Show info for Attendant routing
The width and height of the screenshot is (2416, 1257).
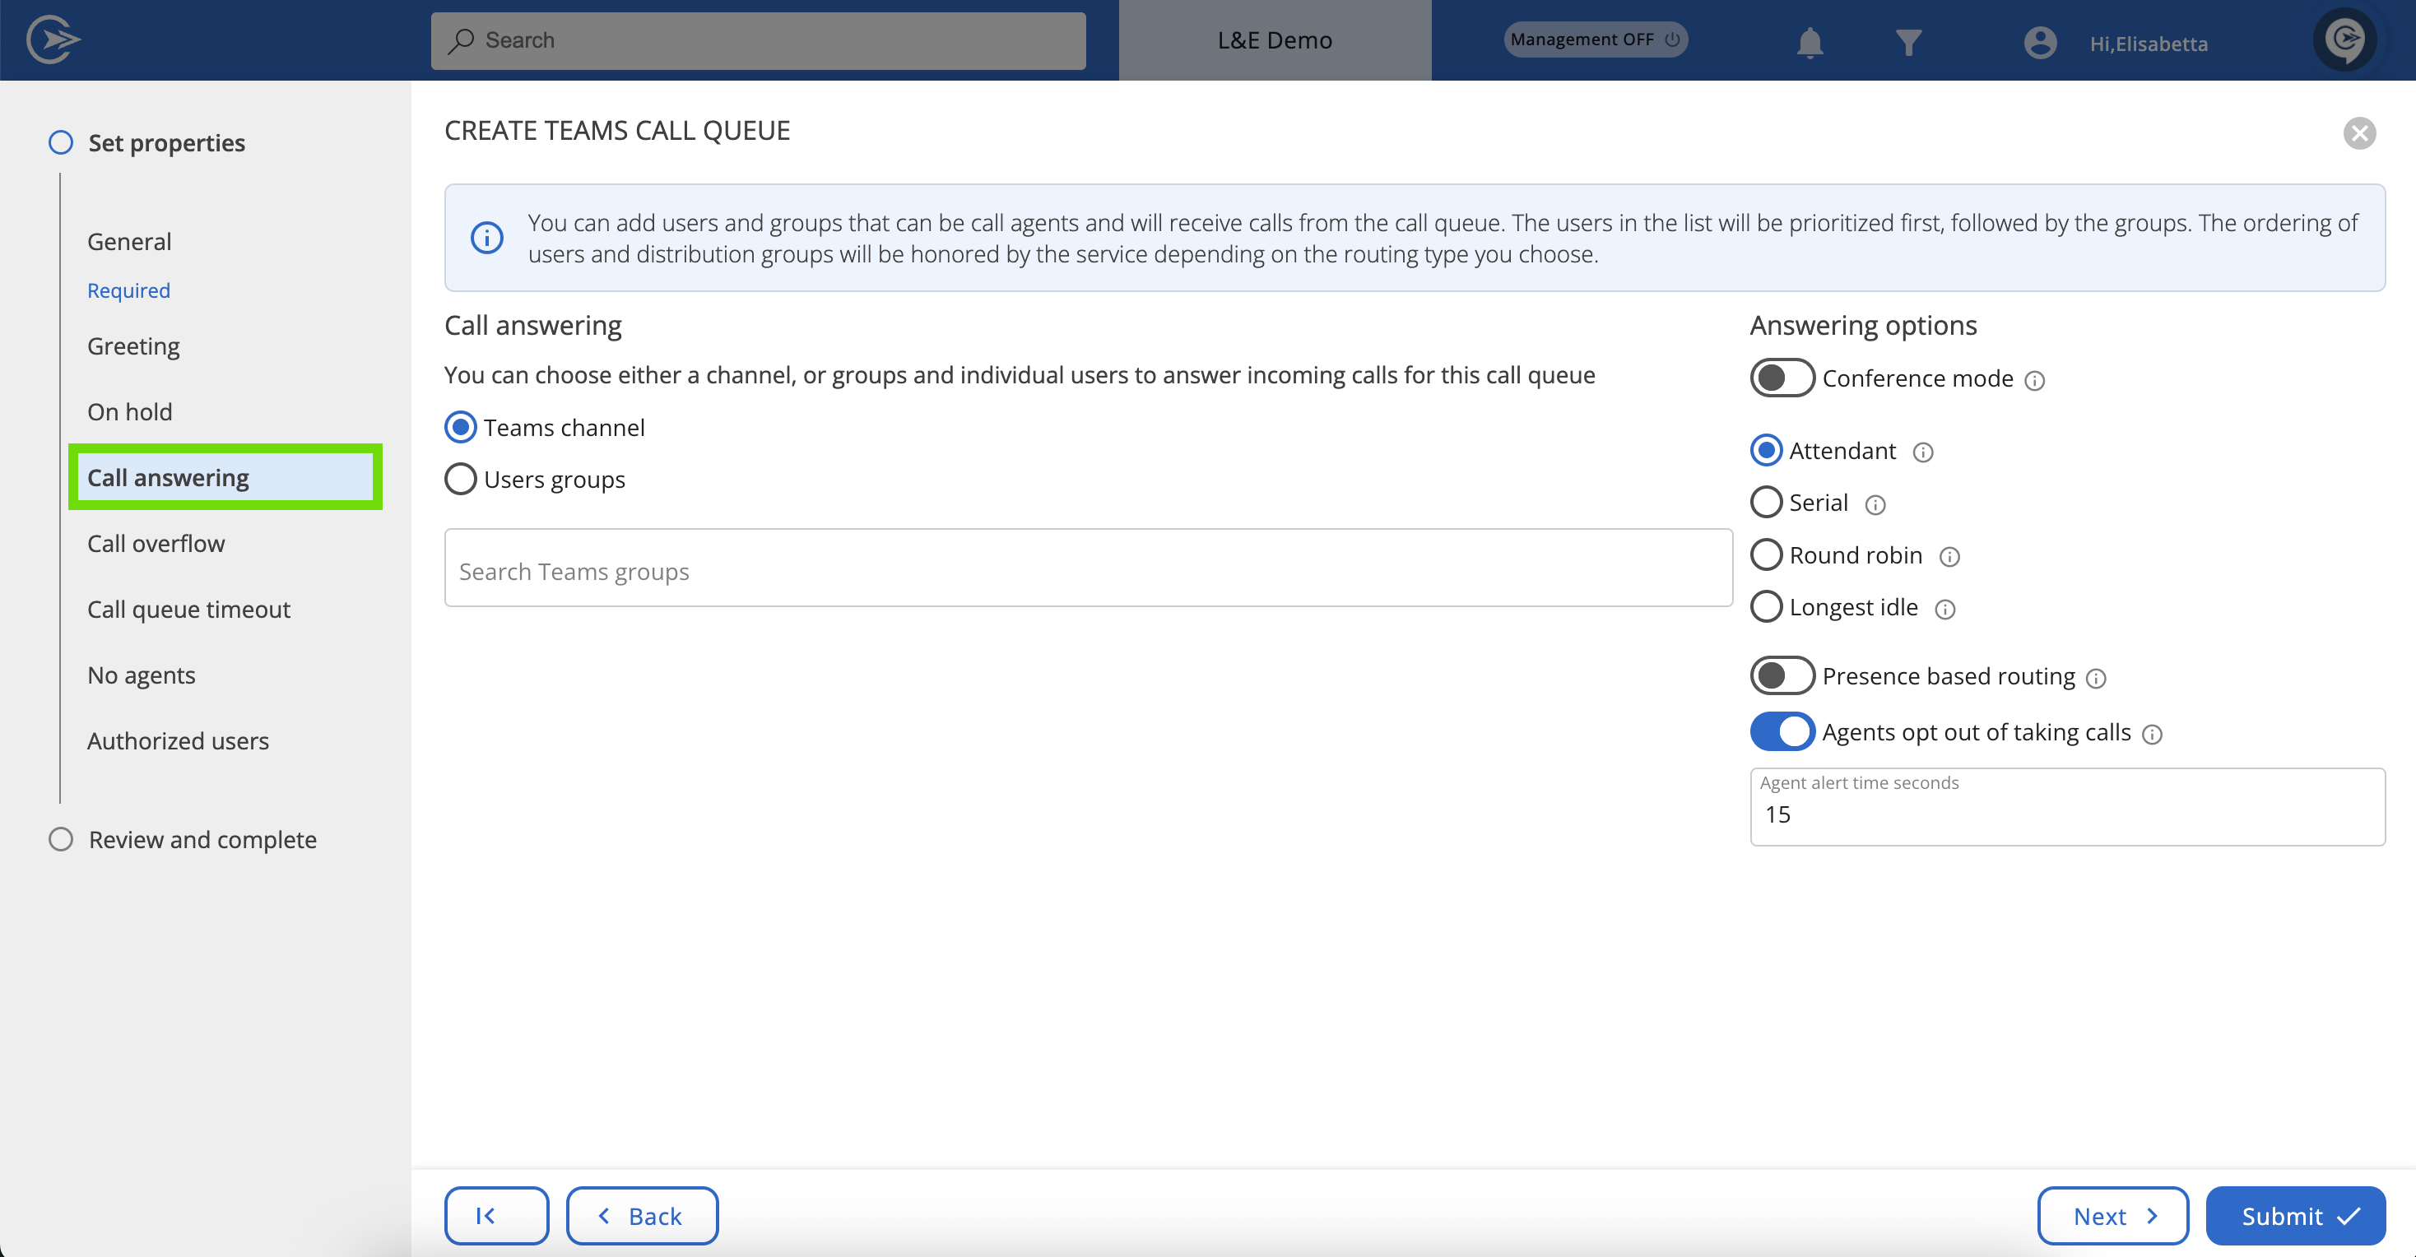point(1922,452)
